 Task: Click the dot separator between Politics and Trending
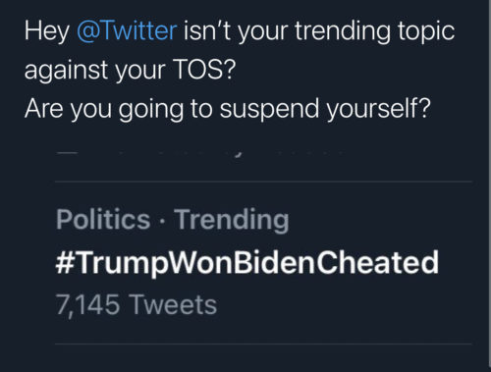coord(162,220)
